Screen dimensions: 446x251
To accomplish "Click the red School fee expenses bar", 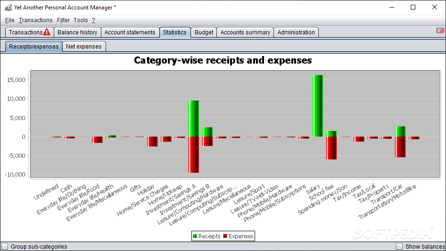I will pyautogui.click(x=331, y=148).
